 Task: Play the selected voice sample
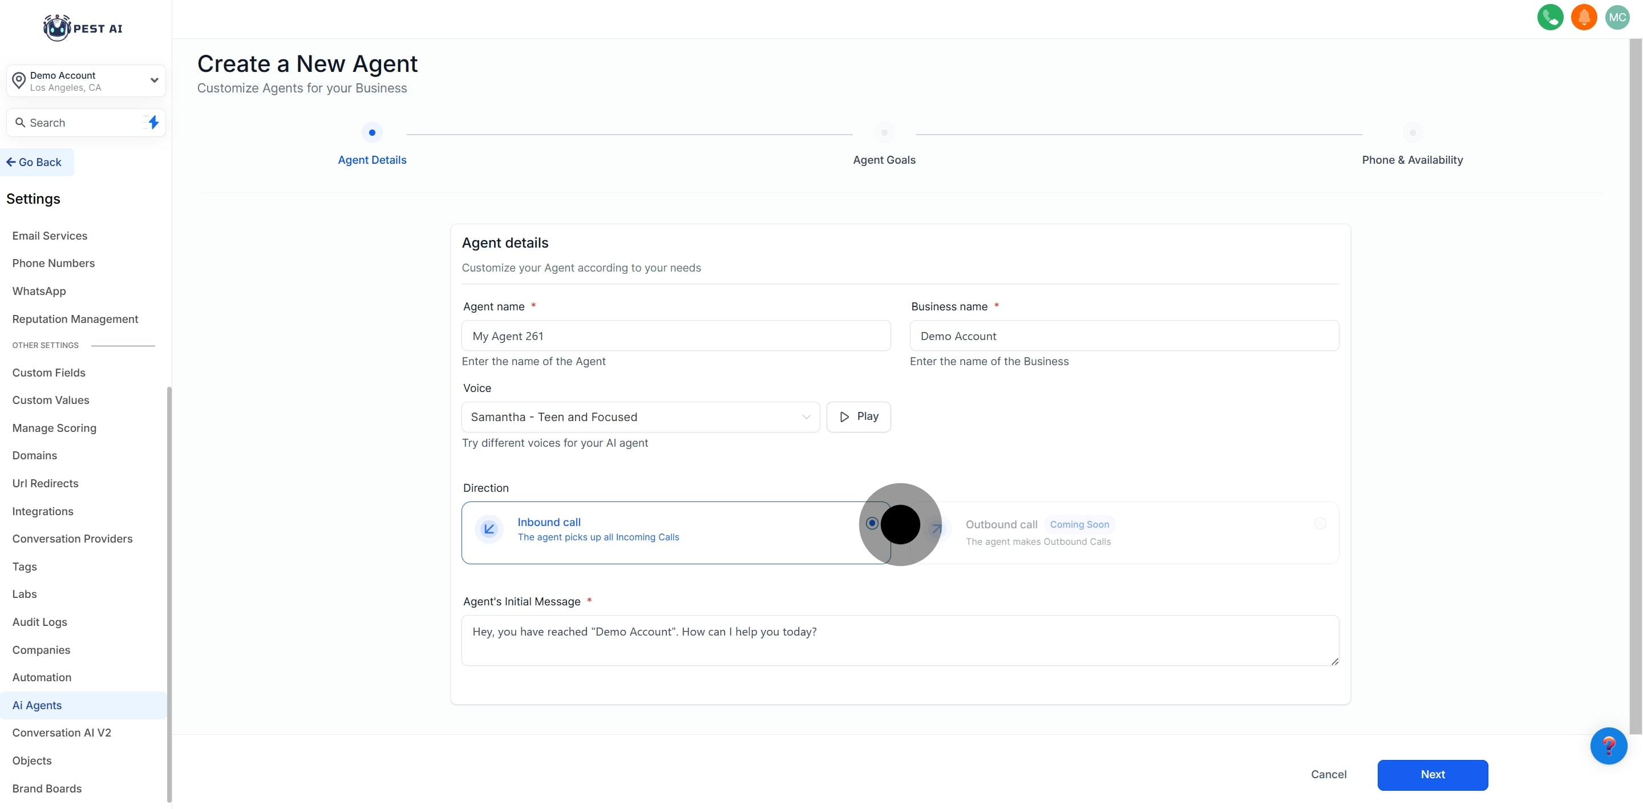tap(859, 416)
